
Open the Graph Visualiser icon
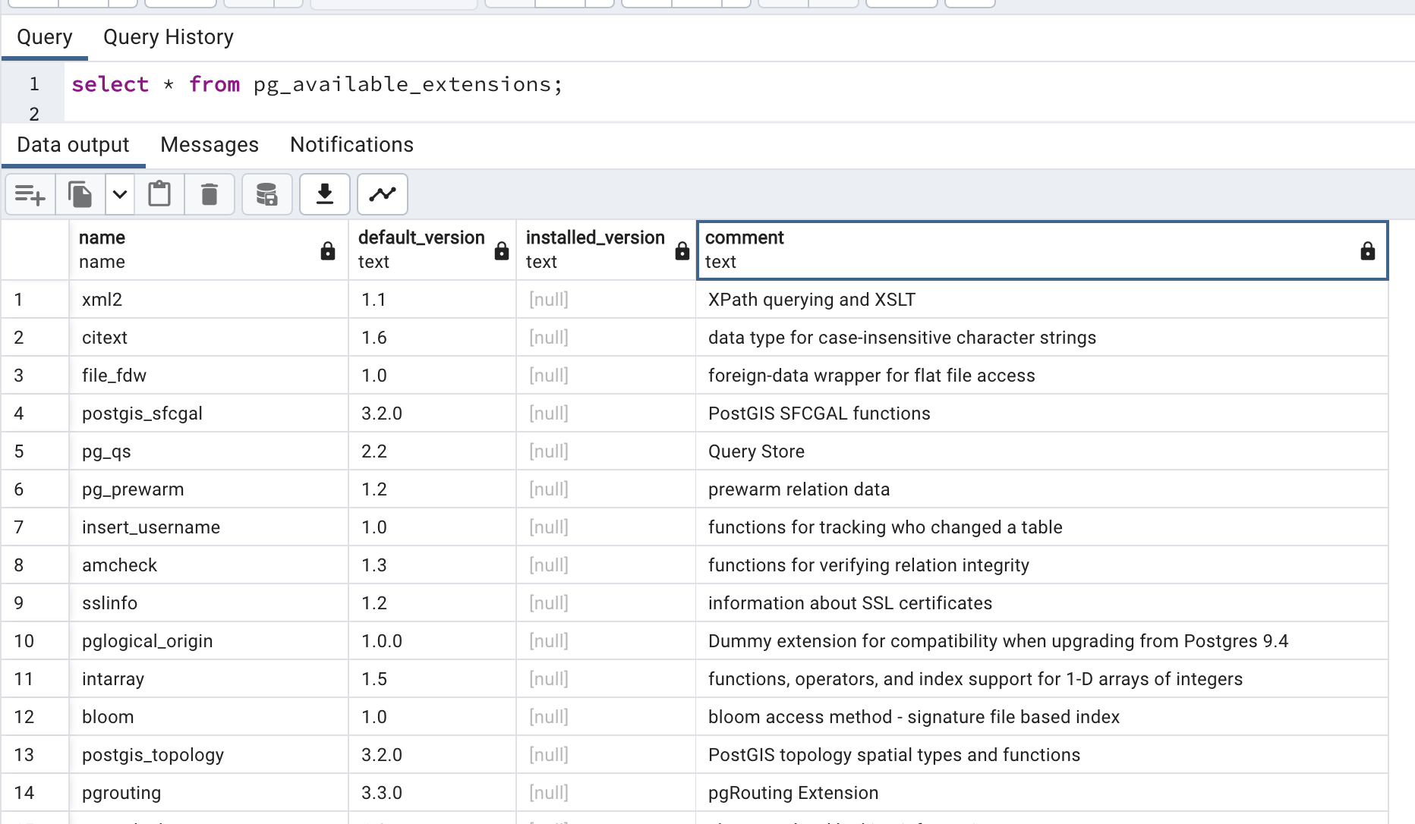pyautogui.click(x=383, y=195)
